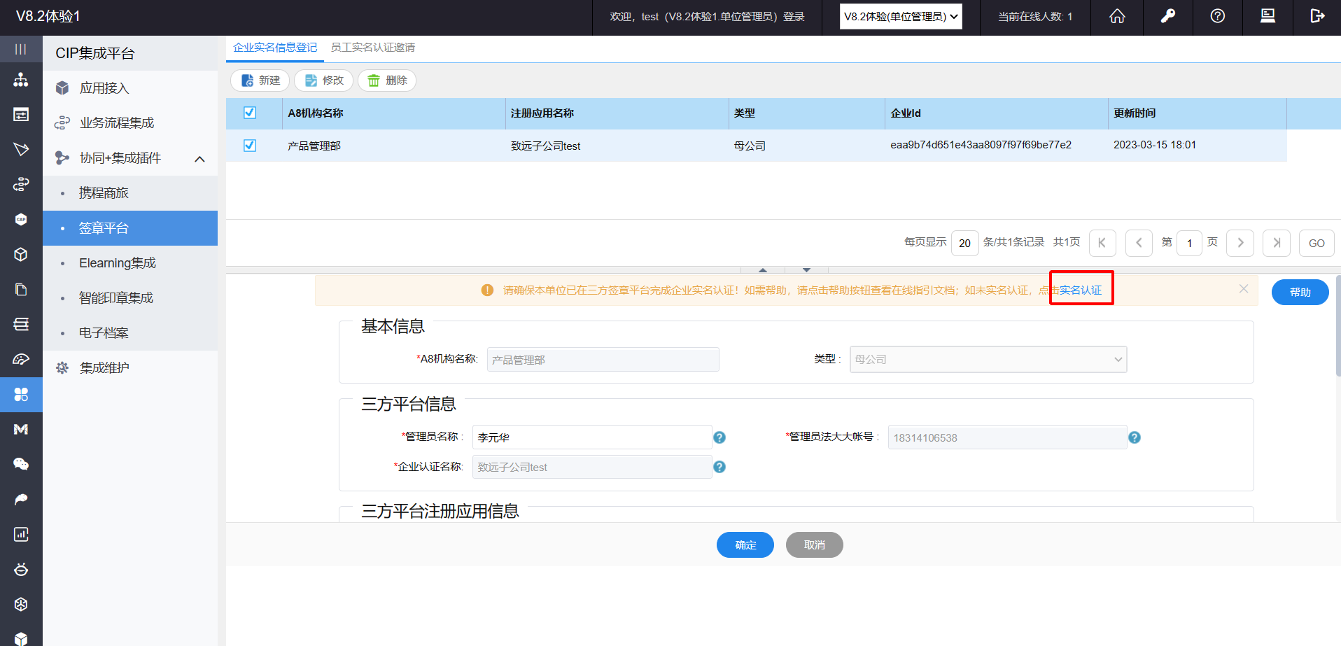The height and width of the screenshot is (646, 1341).
Task: Click the home icon in top bar
Action: point(1117,16)
